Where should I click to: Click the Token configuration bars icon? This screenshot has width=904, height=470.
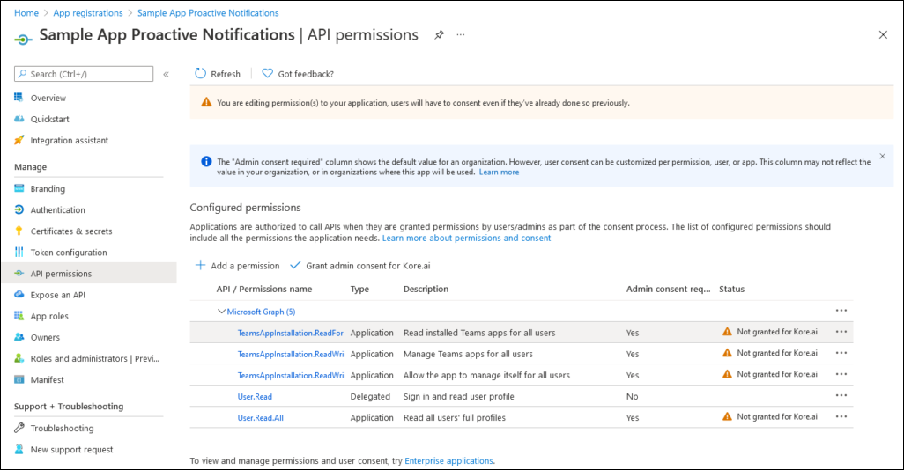(19, 253)
